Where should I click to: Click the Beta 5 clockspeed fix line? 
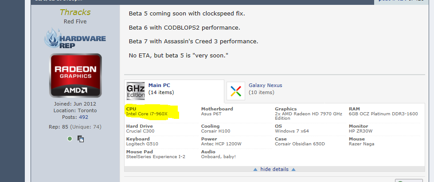pyautogui.click(x=187, y=14)
